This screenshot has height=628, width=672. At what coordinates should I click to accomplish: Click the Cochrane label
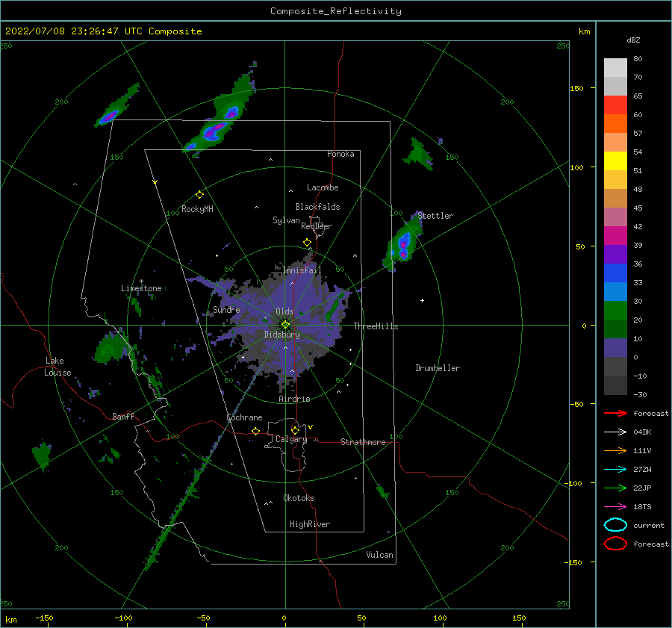click(x=244, y=417)
